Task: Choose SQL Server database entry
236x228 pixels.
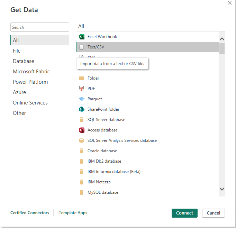Action: coord(148,120)
